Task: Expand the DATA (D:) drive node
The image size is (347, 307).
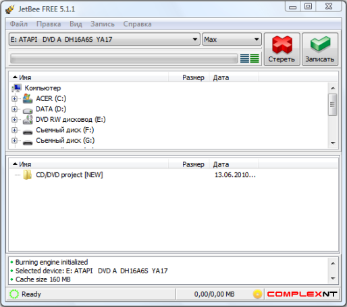Action: [x=14, y=109]
